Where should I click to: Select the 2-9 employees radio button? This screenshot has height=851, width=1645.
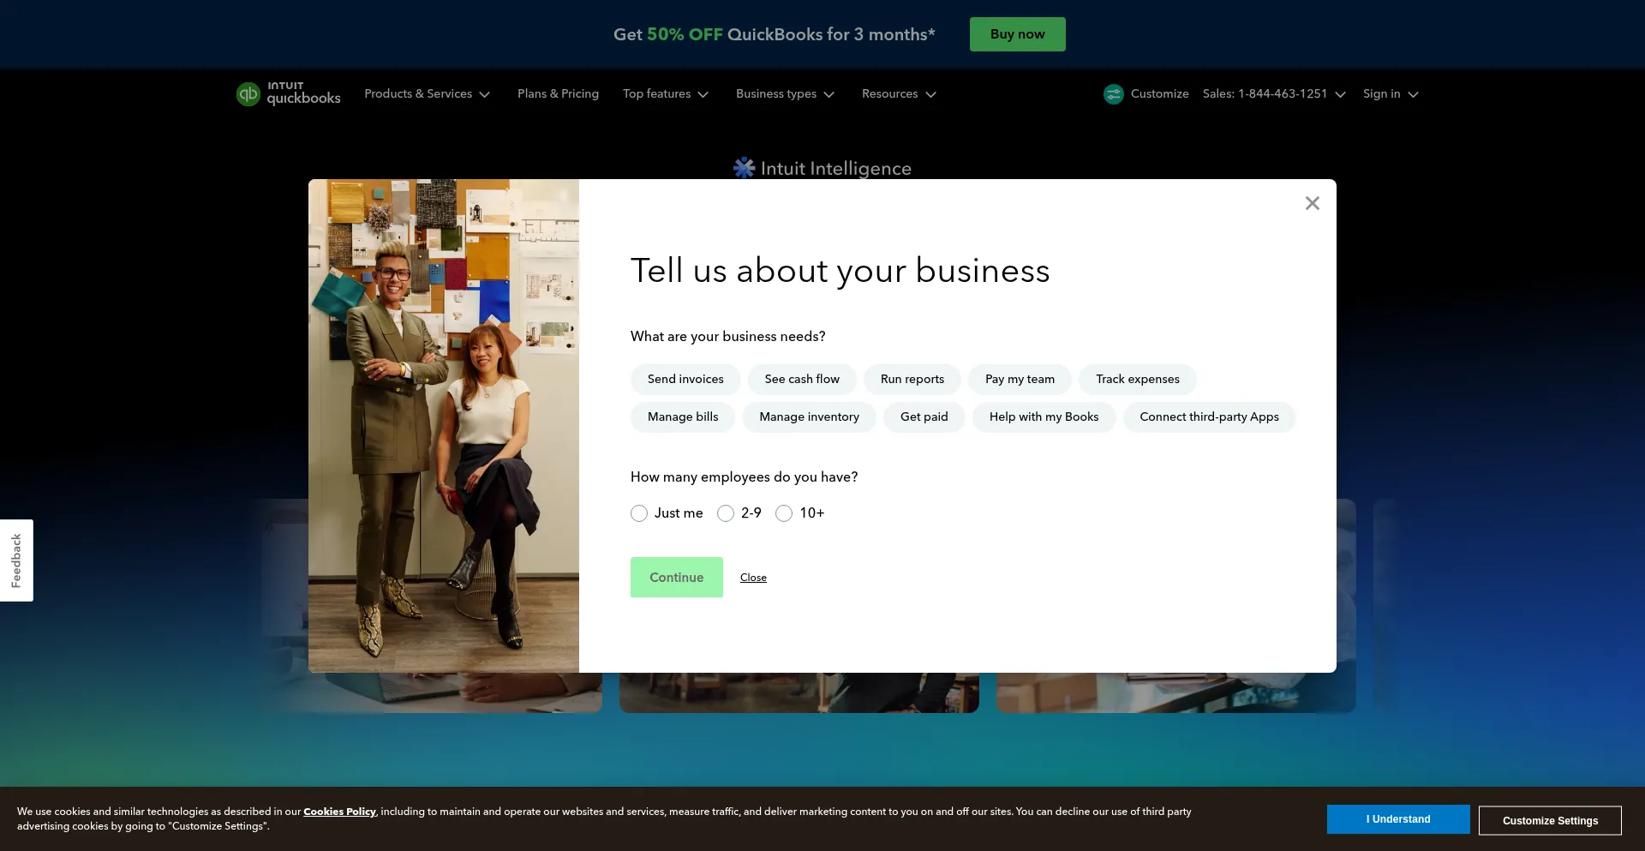point(726,513)
